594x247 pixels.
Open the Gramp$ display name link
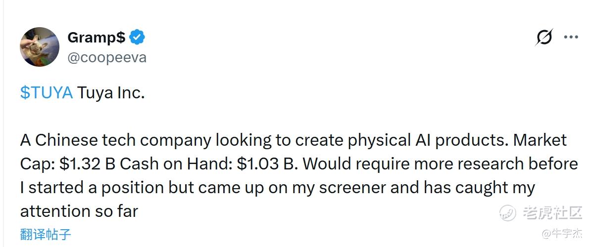click(96, 38)
